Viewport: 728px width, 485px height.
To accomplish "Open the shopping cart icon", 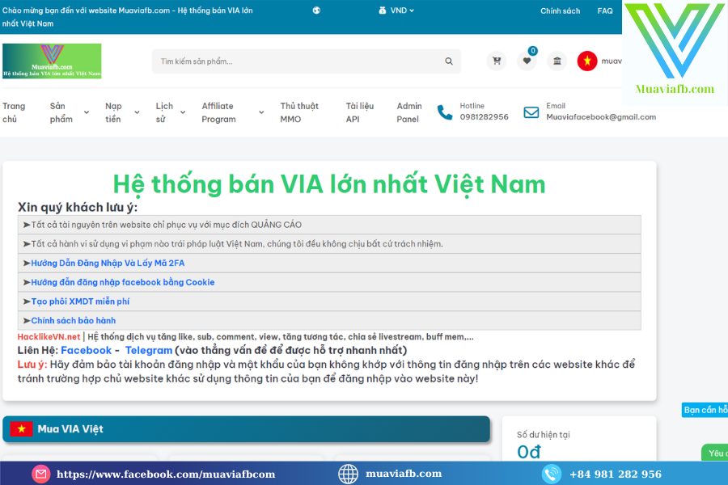I will point(497,61).
